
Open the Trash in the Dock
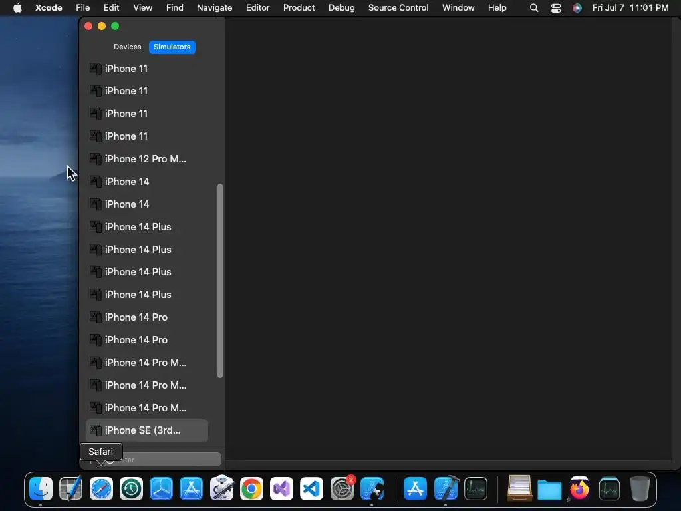pyautogui.click(x=640, y=489)
